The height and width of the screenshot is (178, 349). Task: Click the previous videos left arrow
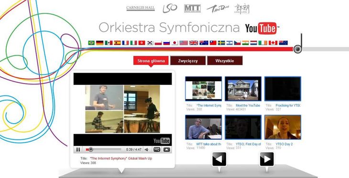pyautogui.click(x=219, y=159)
